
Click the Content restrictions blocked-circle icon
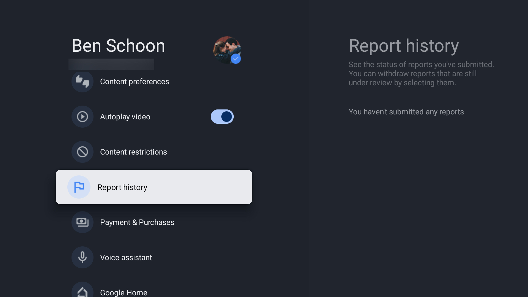click(x=82, y=152)
